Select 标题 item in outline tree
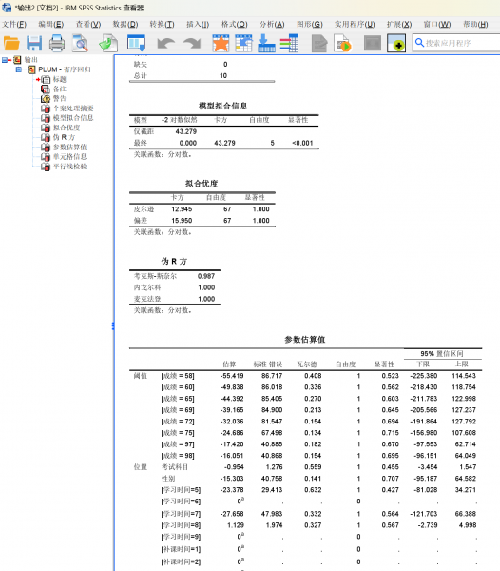Image resolution: width=500 pixels, height=571 pixels. click(60, 79)
